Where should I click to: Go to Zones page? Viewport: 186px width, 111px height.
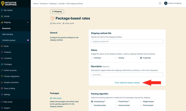click(x=6, y=46)
